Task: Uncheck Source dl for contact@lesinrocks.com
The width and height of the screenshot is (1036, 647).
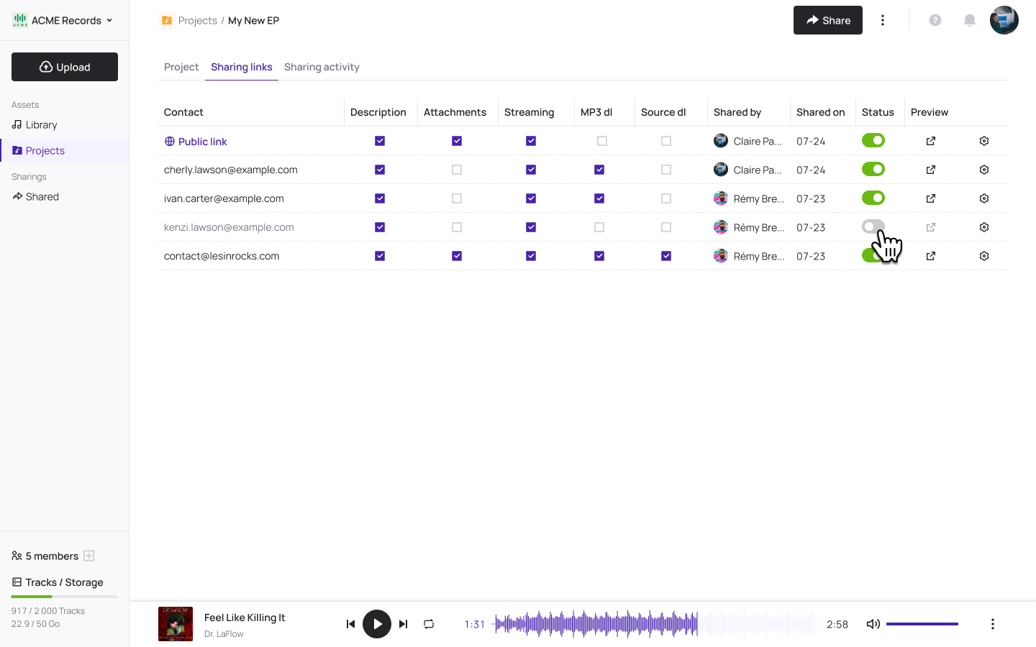Action: (x=666, y=256)
